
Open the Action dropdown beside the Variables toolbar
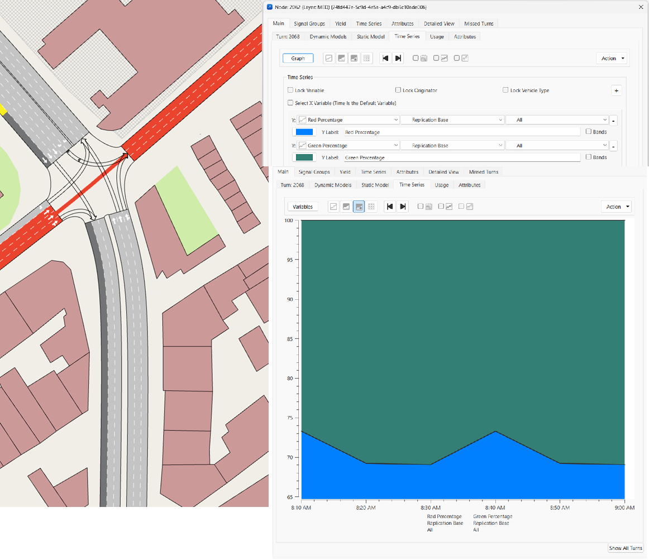click(x=616, y=207)
